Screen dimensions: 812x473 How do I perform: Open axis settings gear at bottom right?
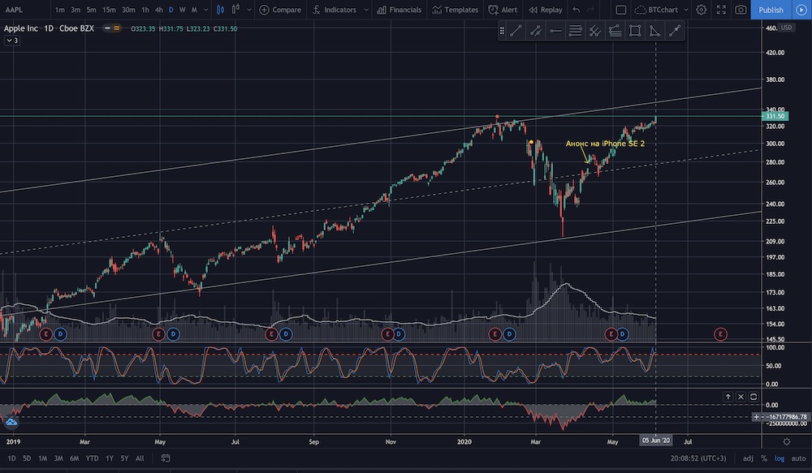click(x=787, y=441)
